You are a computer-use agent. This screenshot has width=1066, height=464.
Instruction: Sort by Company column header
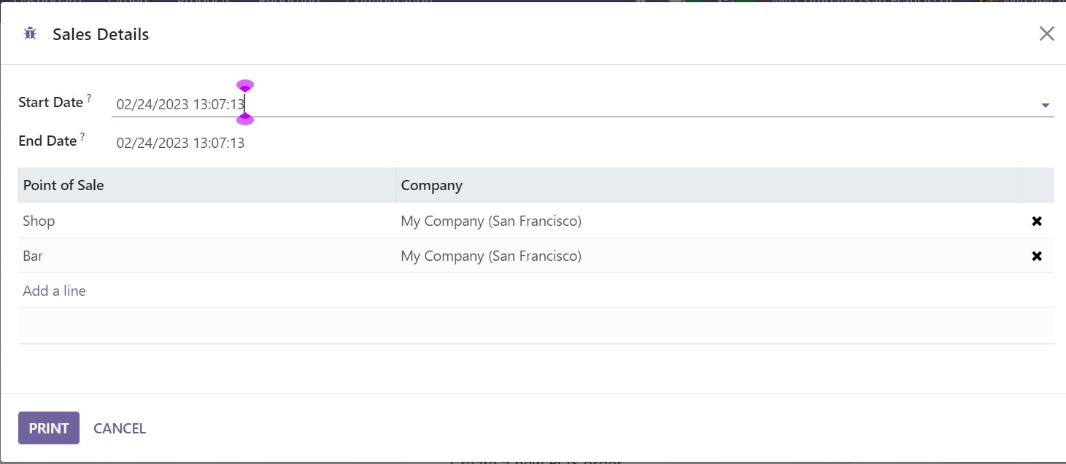point(431,185)
